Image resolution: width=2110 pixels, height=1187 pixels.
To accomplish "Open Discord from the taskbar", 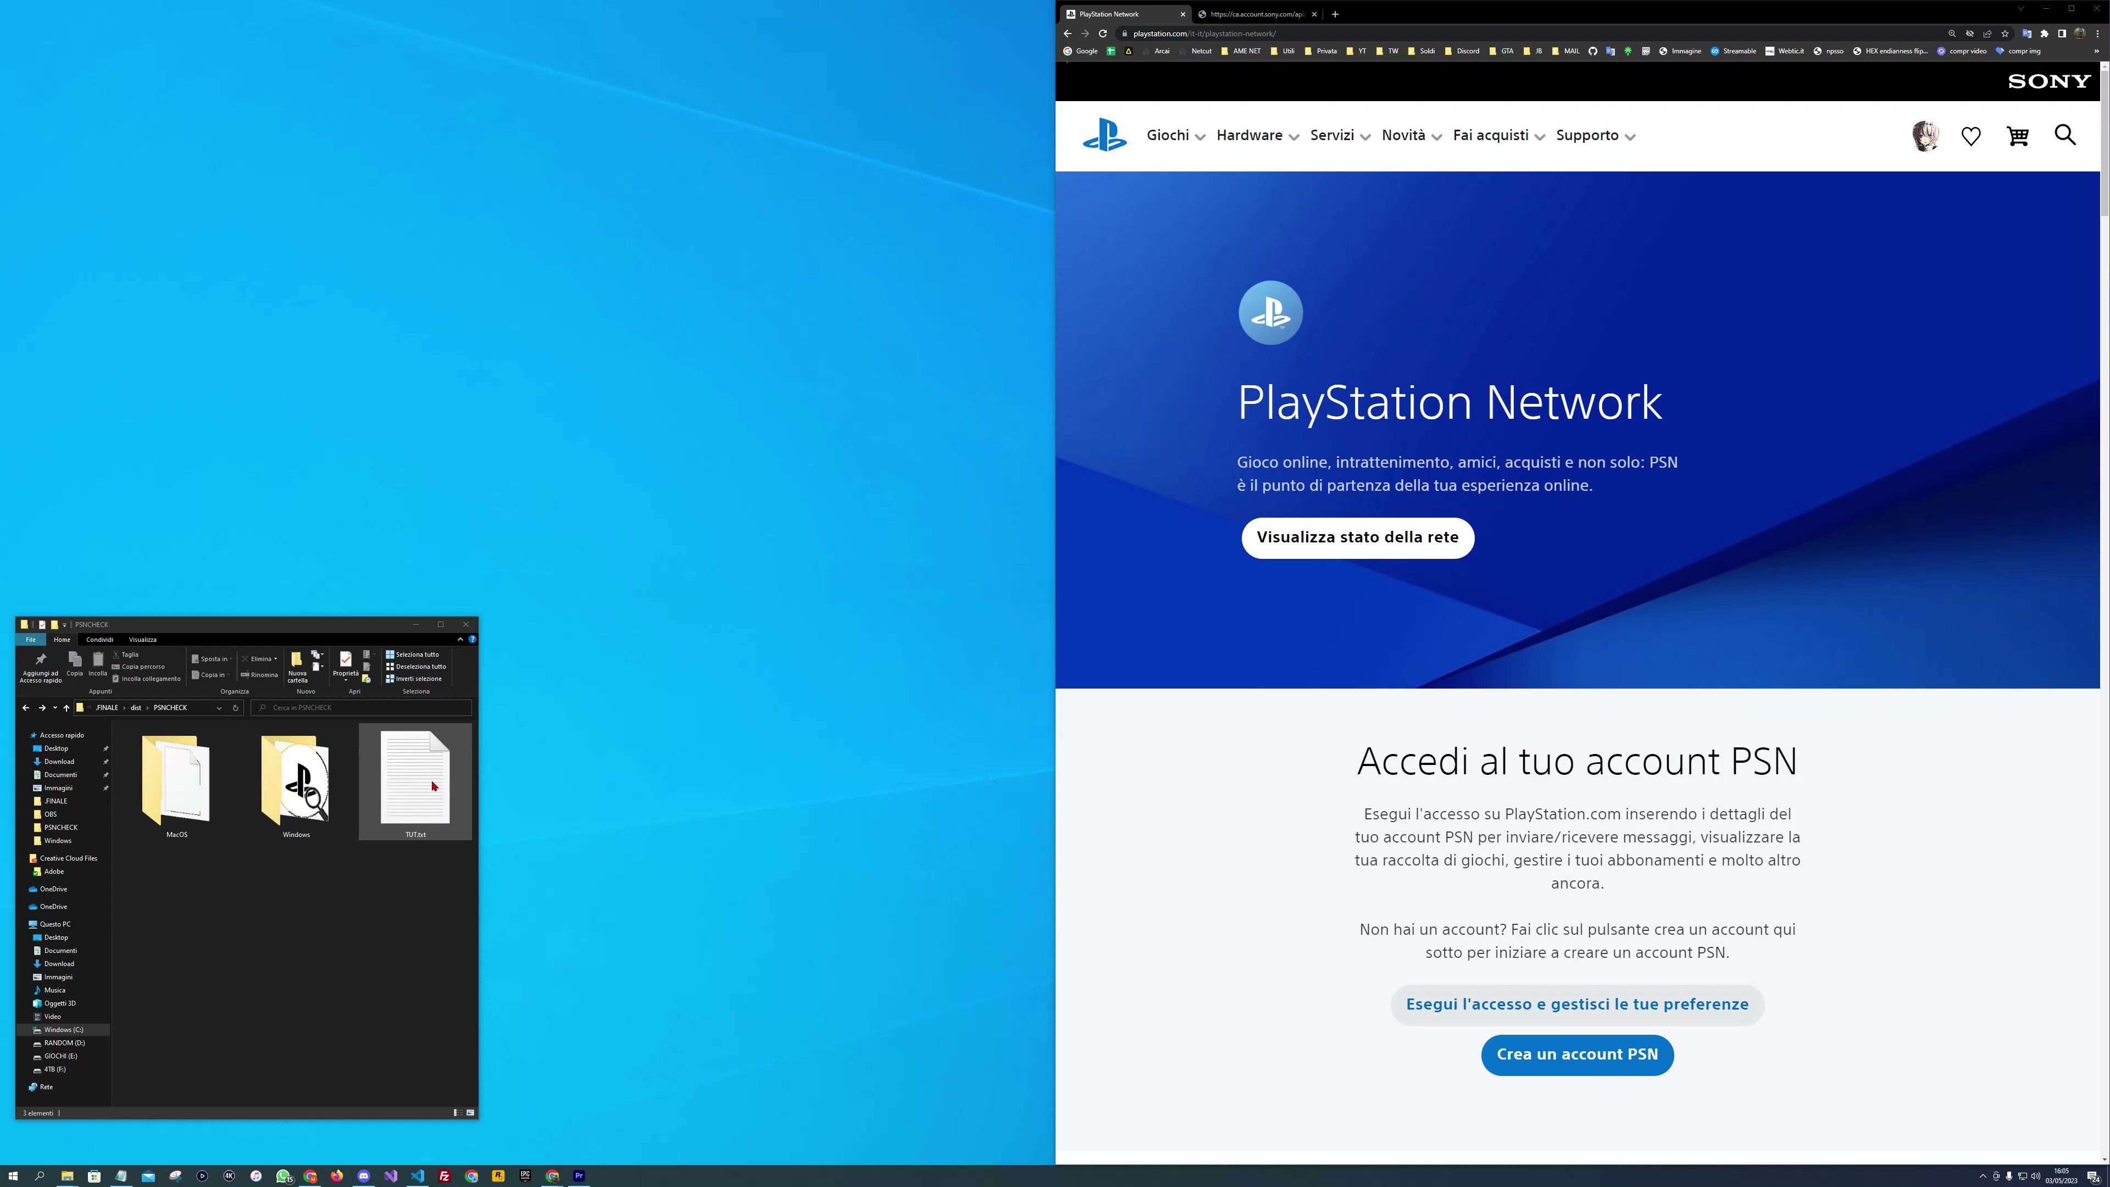I will 364,1175.
